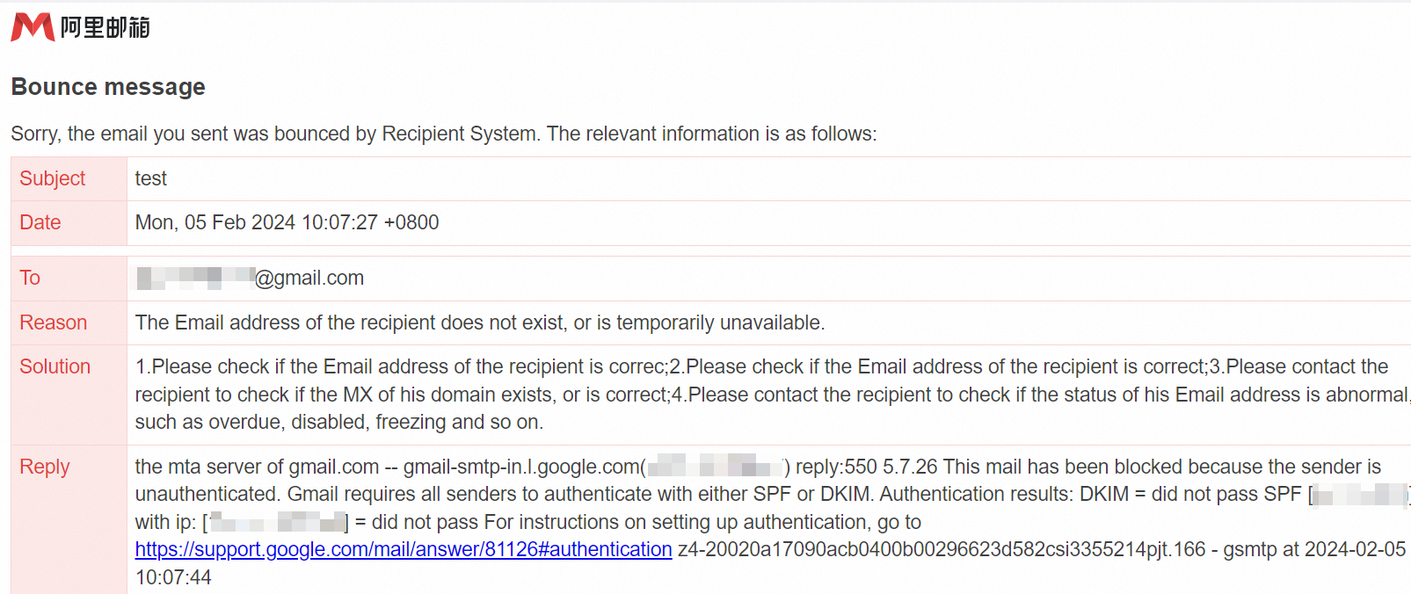Click the "Sorry, the email you sent" sentence
Screen dimensions: 1411x594
pos(443,134)
